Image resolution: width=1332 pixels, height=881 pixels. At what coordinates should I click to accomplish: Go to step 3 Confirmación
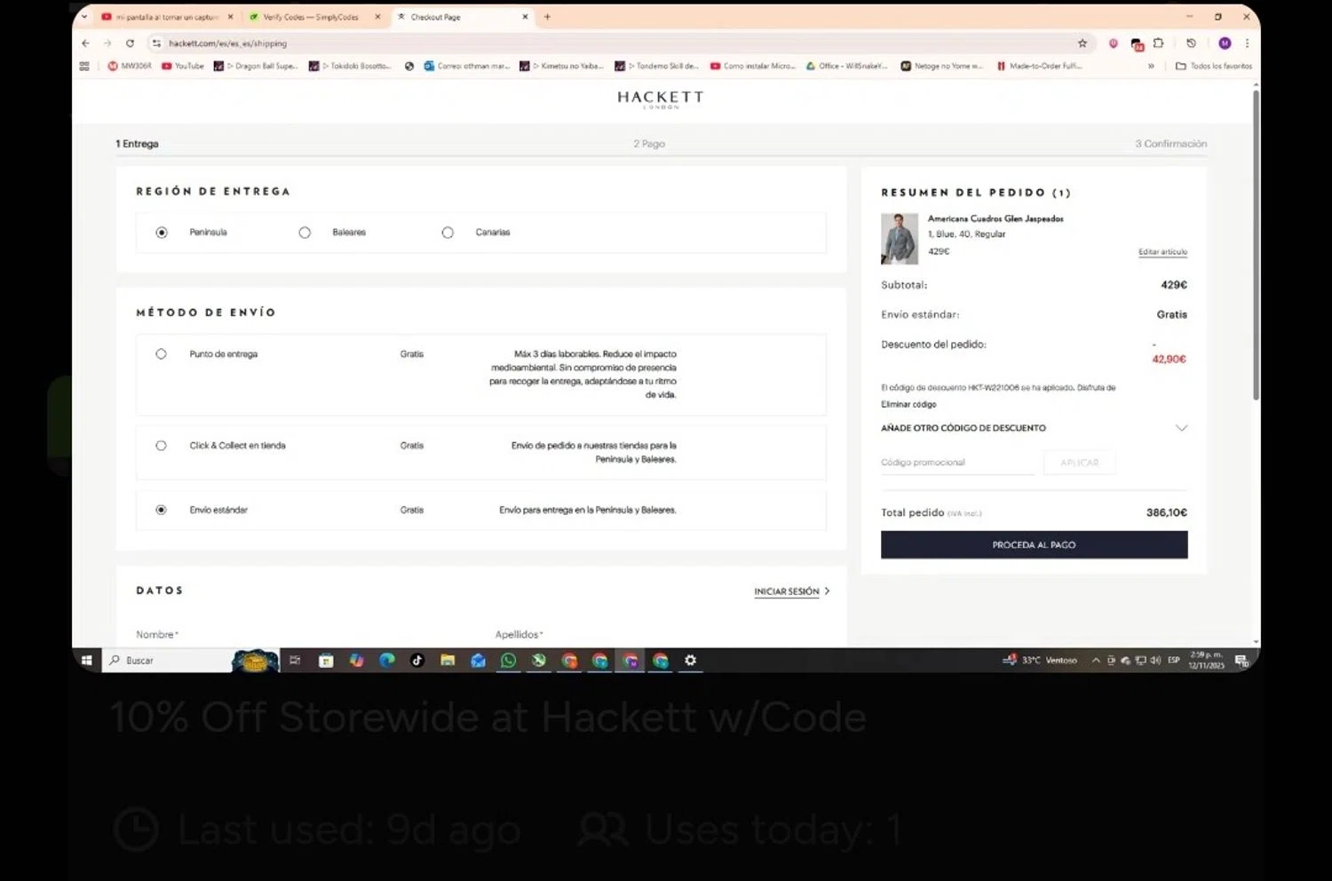(1170, 143)
